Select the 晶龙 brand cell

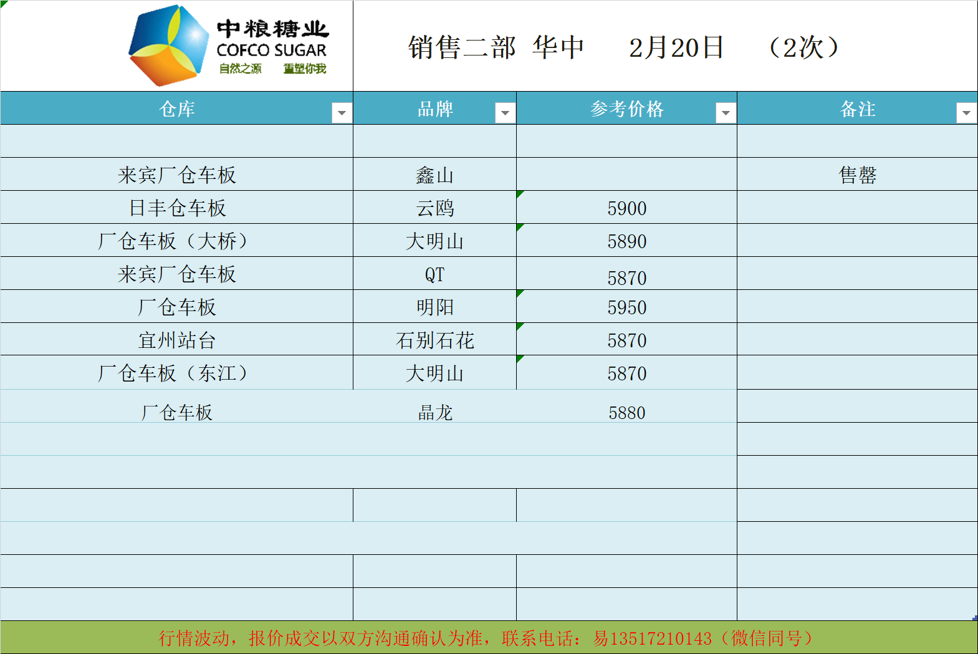coord(434,412)
